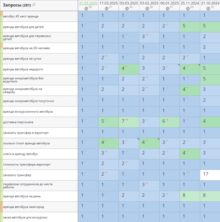Click the percent icon under 21.10.2024
Viewport: 220px width, 222px height.
pos(208,8)
